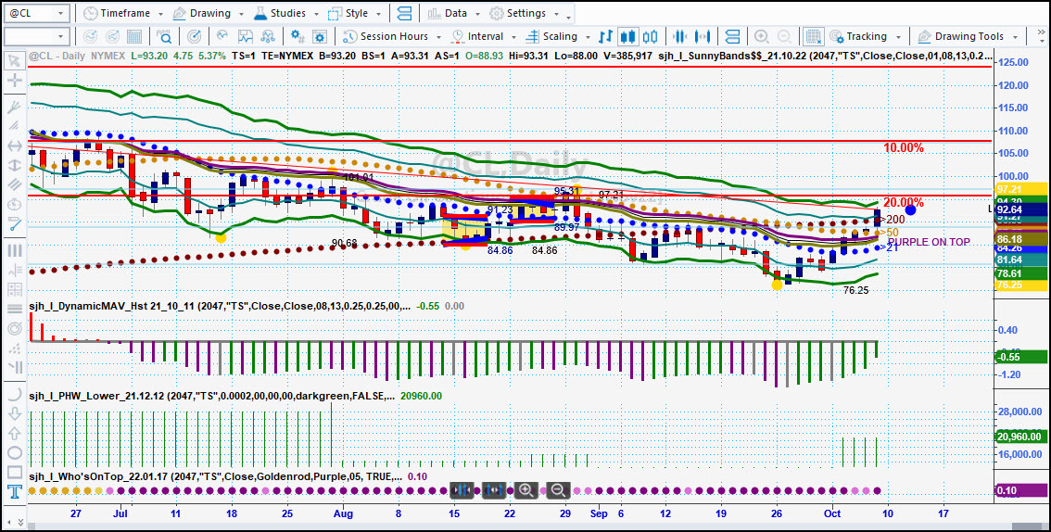Select the Rectangle drawing tool
Viewport: 1051px width, 532px height.
[13, 472]
